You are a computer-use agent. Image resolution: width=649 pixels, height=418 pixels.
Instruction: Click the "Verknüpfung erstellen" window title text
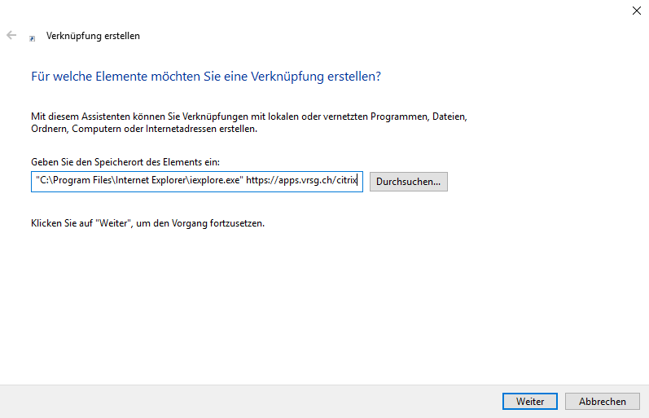coord(94,36)
